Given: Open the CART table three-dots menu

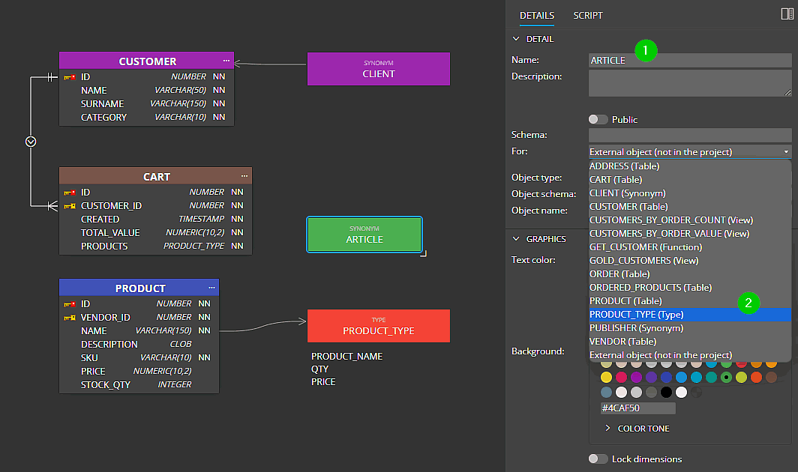Looking at the screenshot, I should [244, 176].
